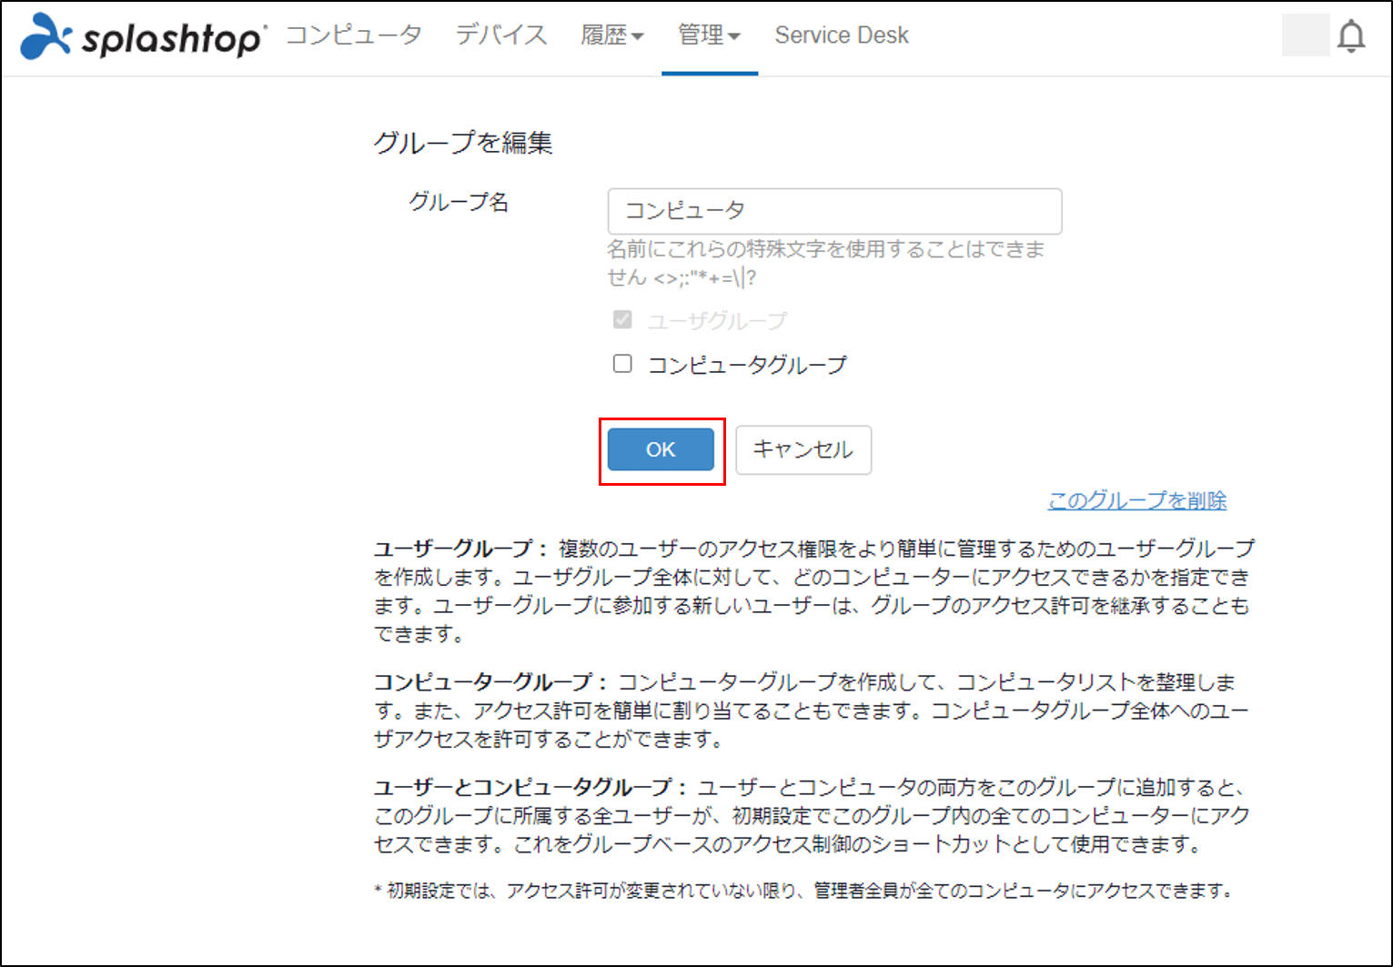Enable the コンピュータグループ checkbox
Screen dimensions: 1393x967
[x=622, y=364]
